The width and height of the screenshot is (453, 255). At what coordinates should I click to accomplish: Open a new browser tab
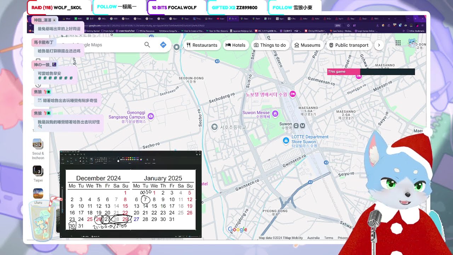pyautogui.click(x=389, y=19)
